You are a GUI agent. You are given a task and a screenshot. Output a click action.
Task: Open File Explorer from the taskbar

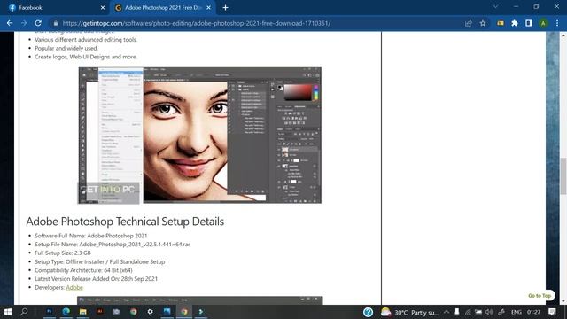(82, 311)
